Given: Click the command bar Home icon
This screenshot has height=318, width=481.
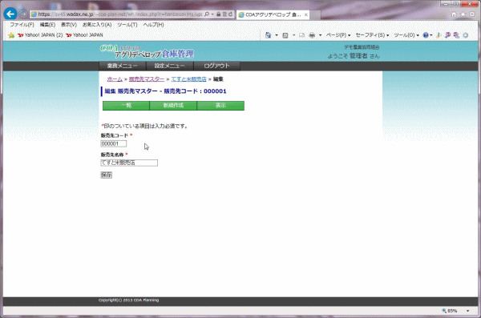Looking at the screenshot, I should (x=268, y=35).
